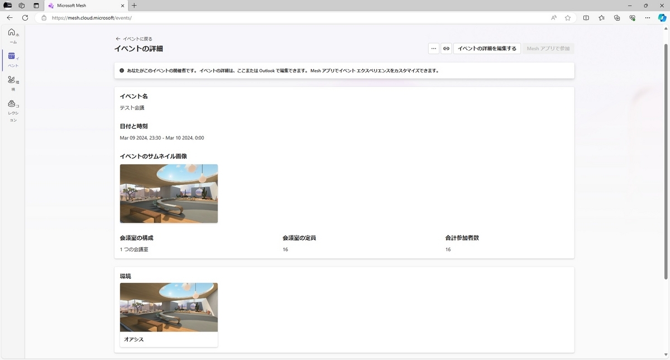This screenshot has height=360, width=670.
Task: Click the 1 つの会議室 value
Action: coord(134,249)
